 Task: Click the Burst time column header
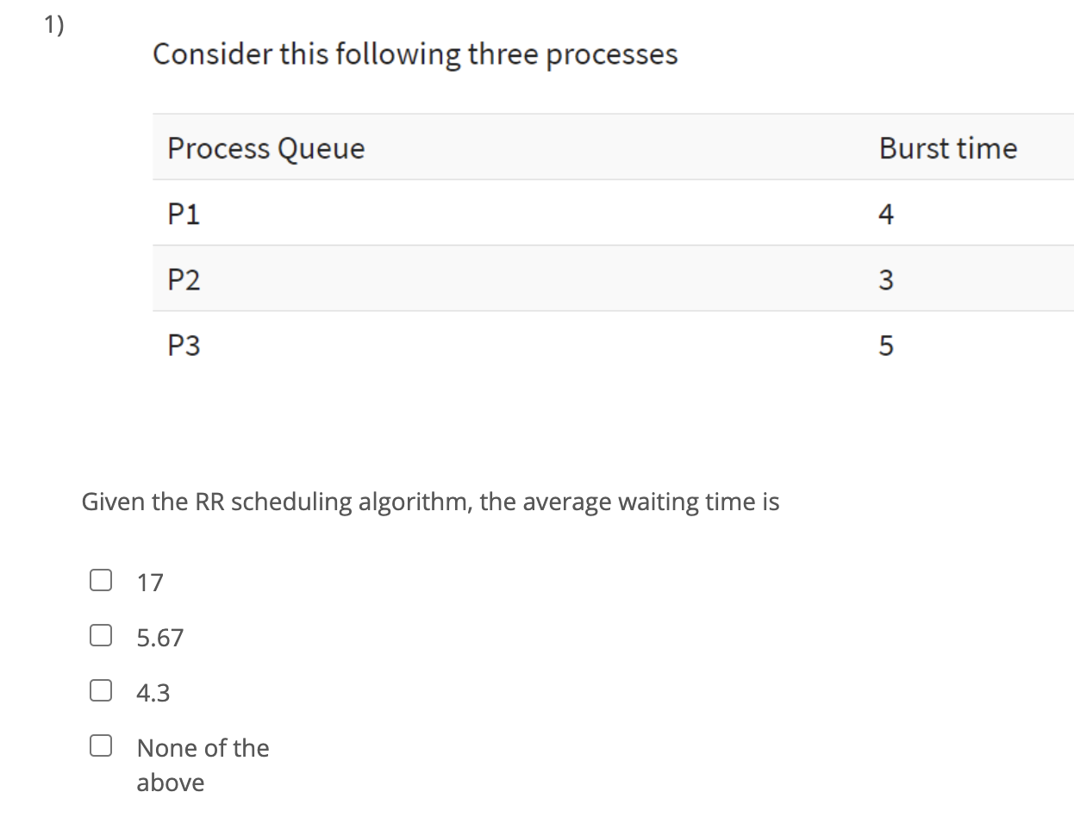pos(948,147)
